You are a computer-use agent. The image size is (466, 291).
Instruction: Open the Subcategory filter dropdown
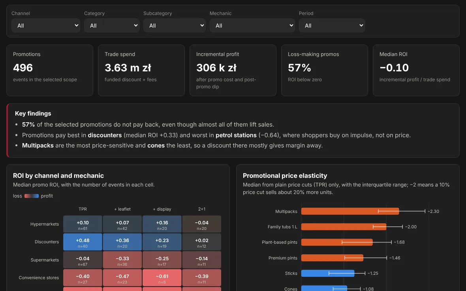174,26
